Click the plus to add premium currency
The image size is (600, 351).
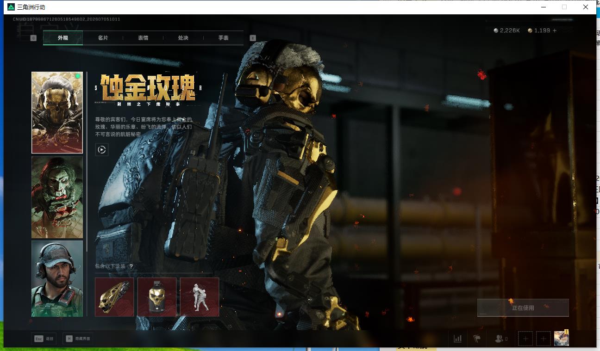coord(555,31)
